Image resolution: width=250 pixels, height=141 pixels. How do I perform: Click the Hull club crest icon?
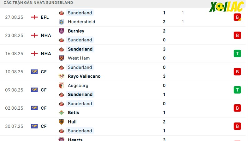[x=61, y=122]
